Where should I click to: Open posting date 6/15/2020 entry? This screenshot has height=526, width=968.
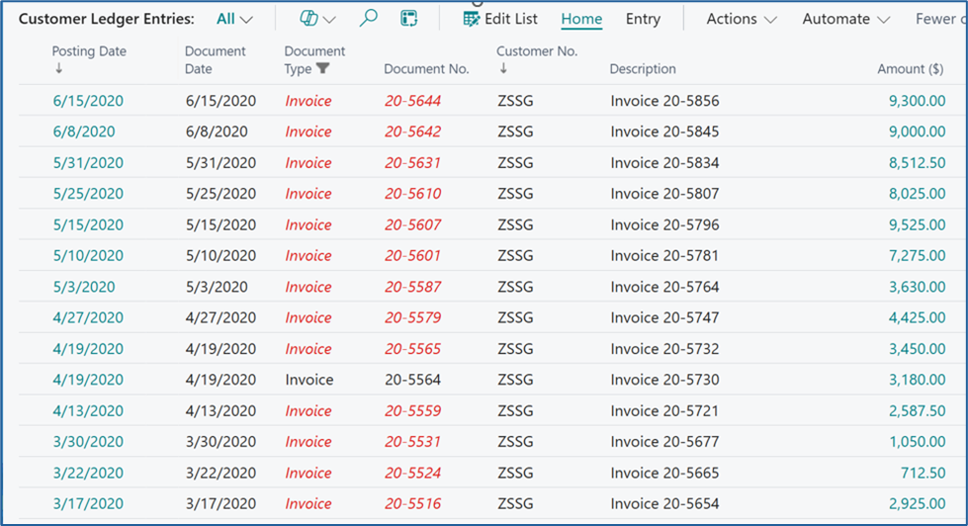(88, 101)
